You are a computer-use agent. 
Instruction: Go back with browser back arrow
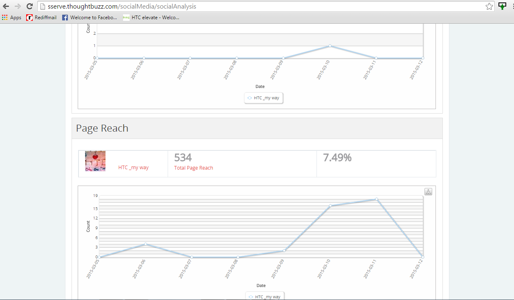pyautogui.click(x=6, y=6)
